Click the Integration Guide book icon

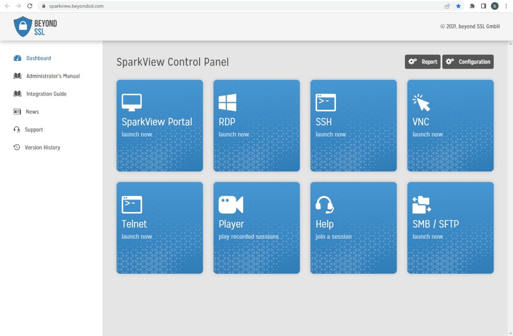17,94
